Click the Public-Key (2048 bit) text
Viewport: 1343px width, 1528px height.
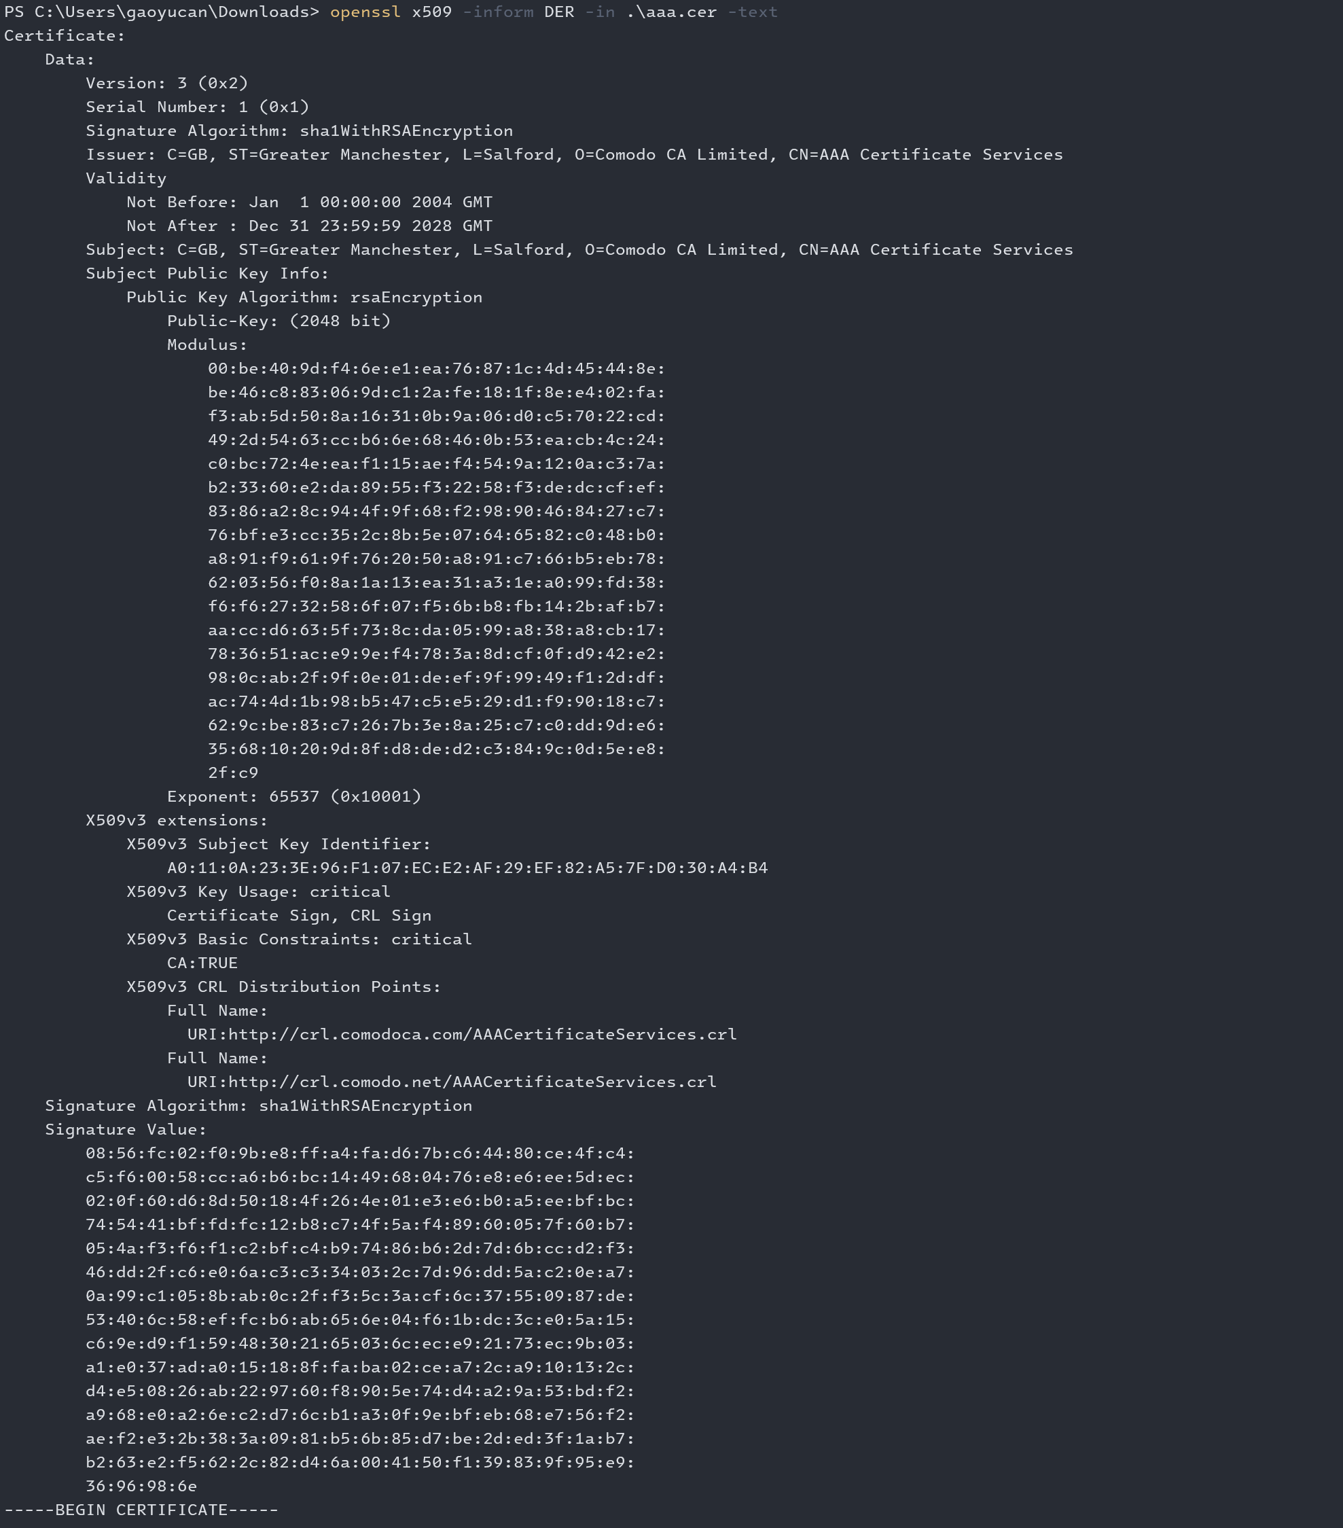pyautogui.click(x=279, y=321)
